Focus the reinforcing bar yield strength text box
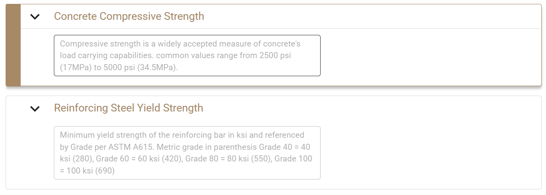Viewport: 546px width, 195px height. [x=187, y=153]
